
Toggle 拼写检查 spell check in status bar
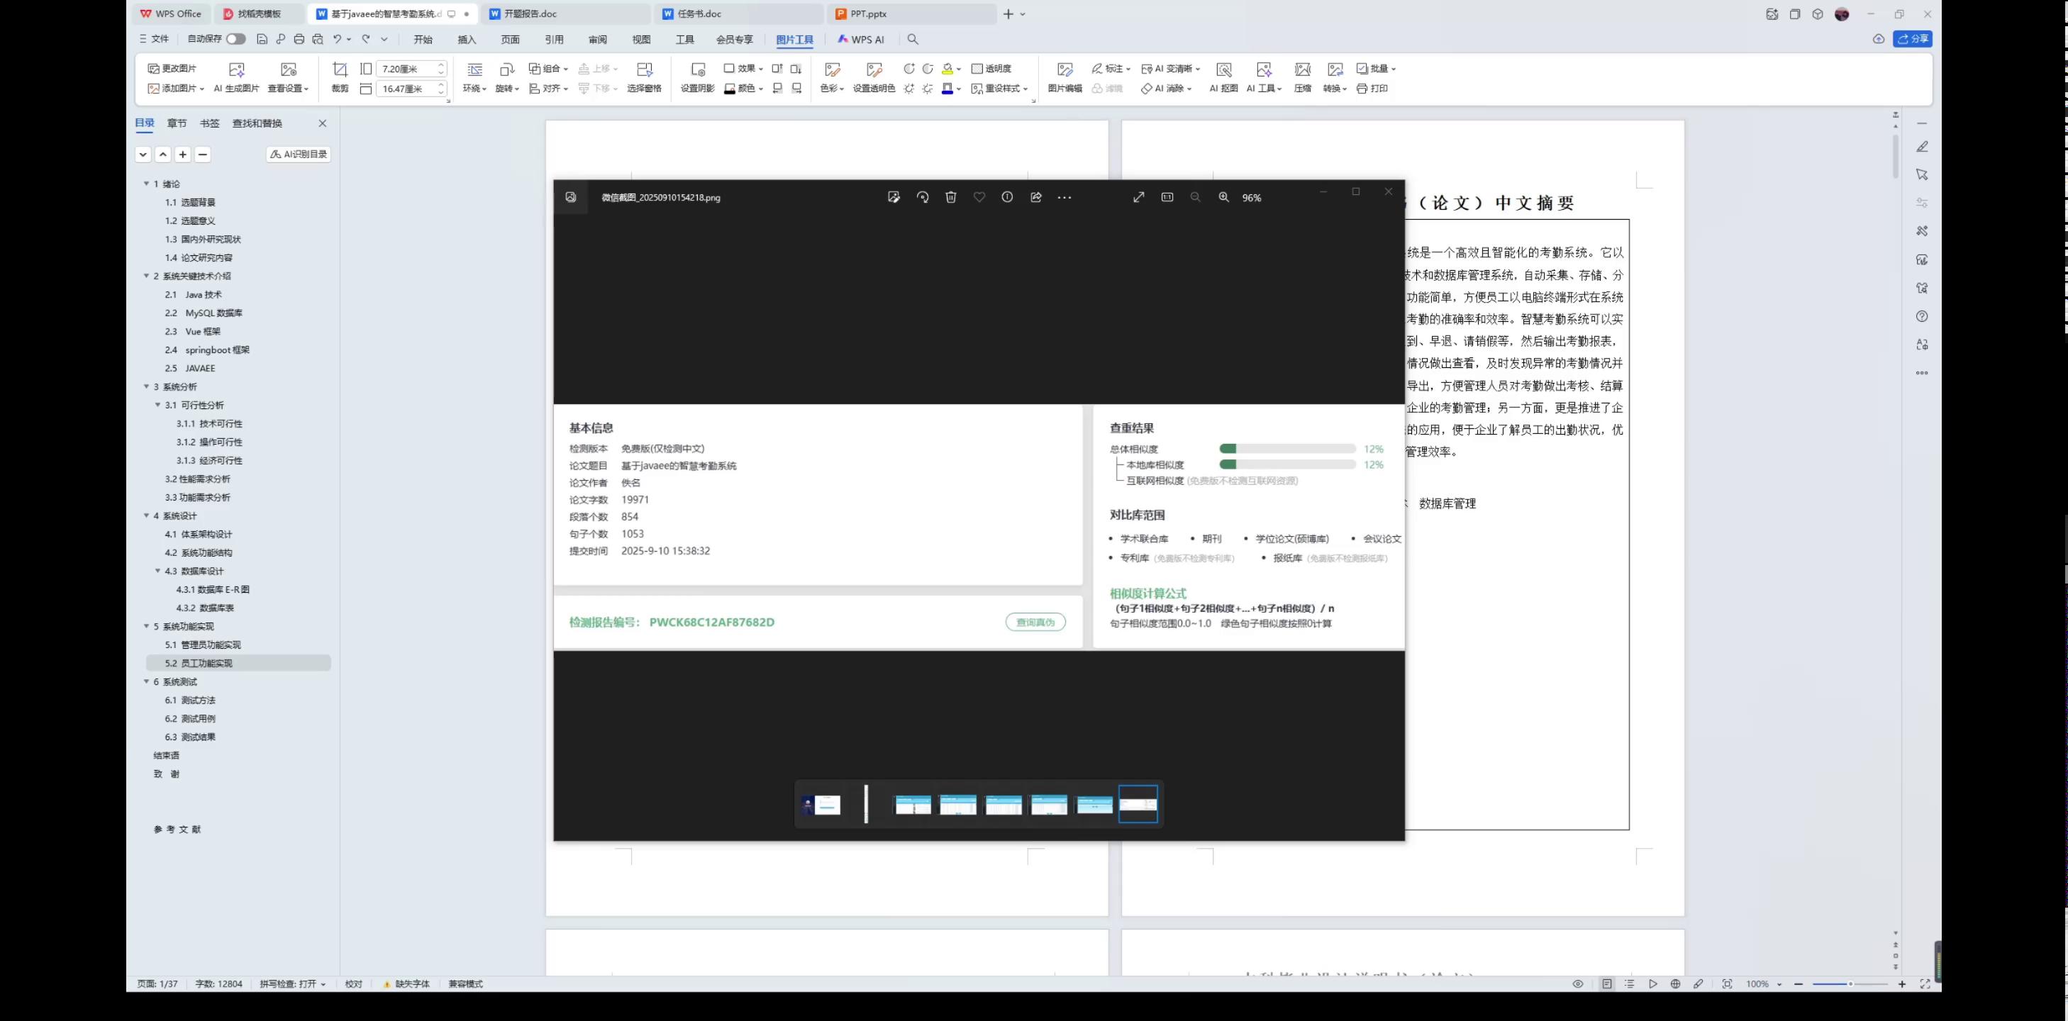click(x=293, y=983)
